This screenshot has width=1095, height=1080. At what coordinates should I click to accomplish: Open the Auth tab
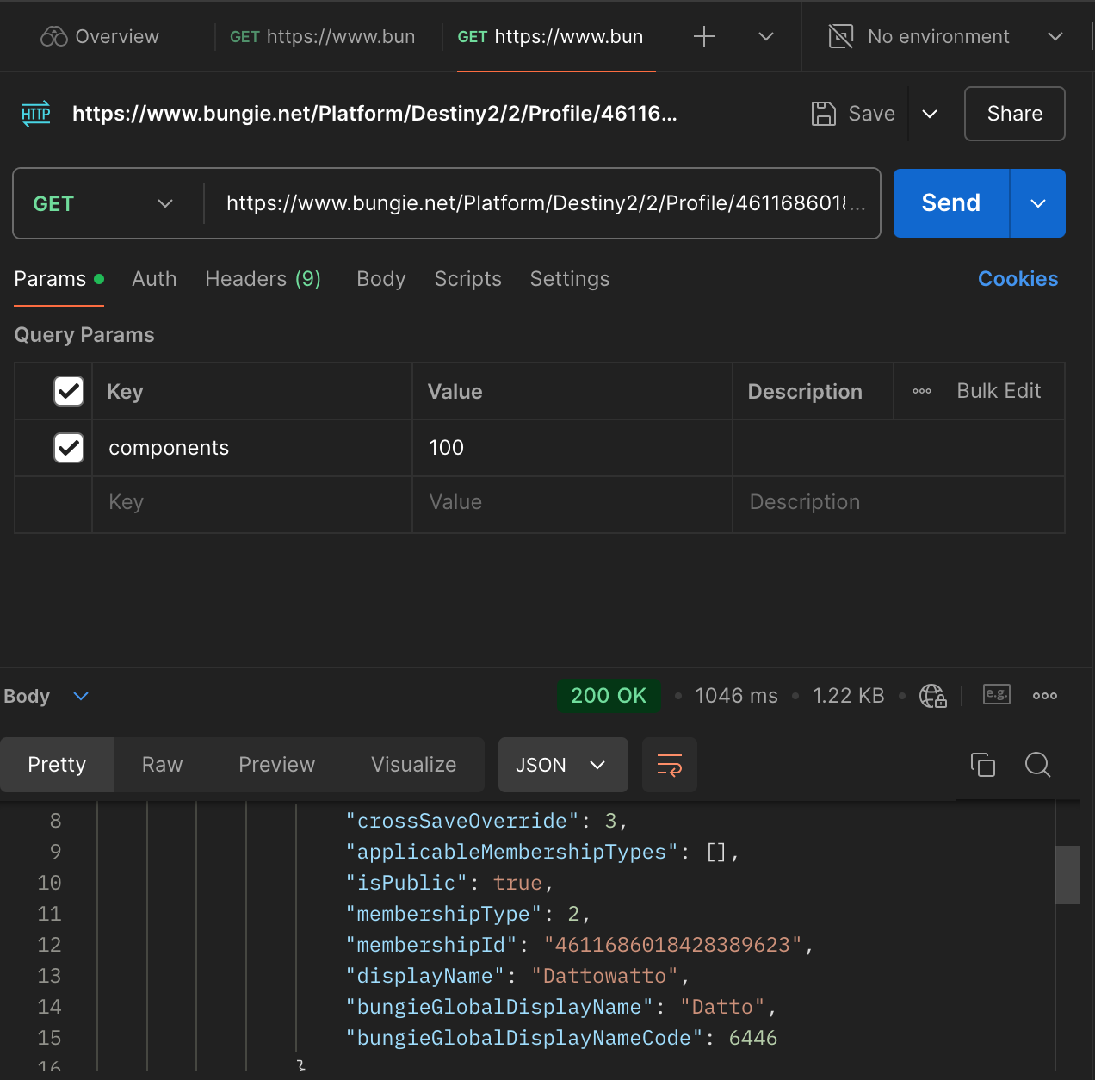pyautogui.click(x=154, y=279)
